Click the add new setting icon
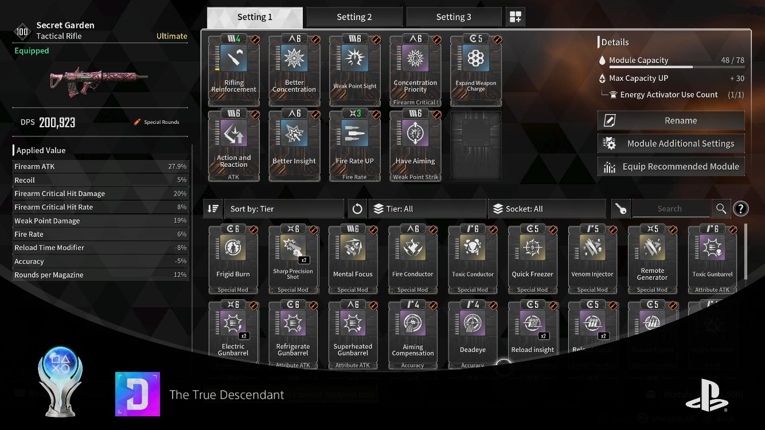765x430 pixels. click(x=516, y=17)
